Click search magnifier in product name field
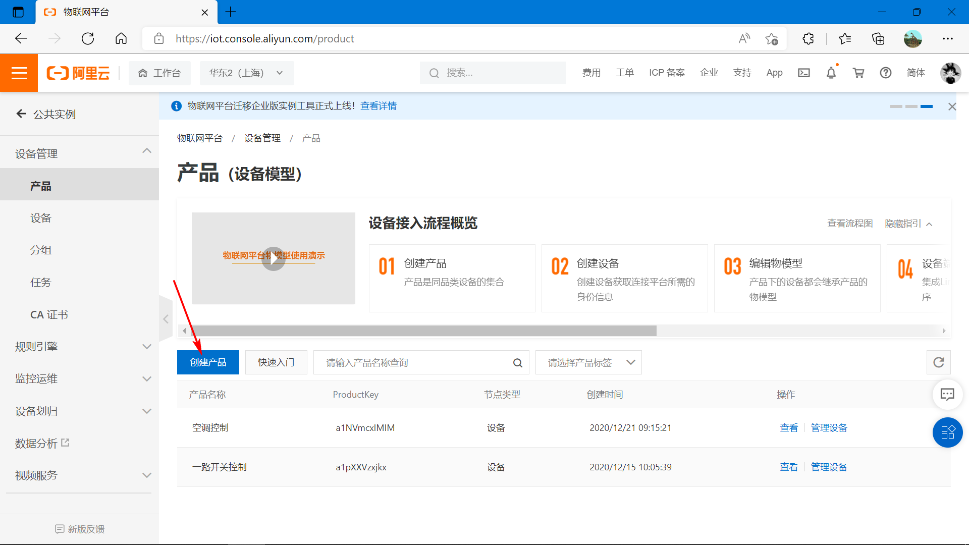Screen dimensions: 969x545 click(x=517, y=363)
